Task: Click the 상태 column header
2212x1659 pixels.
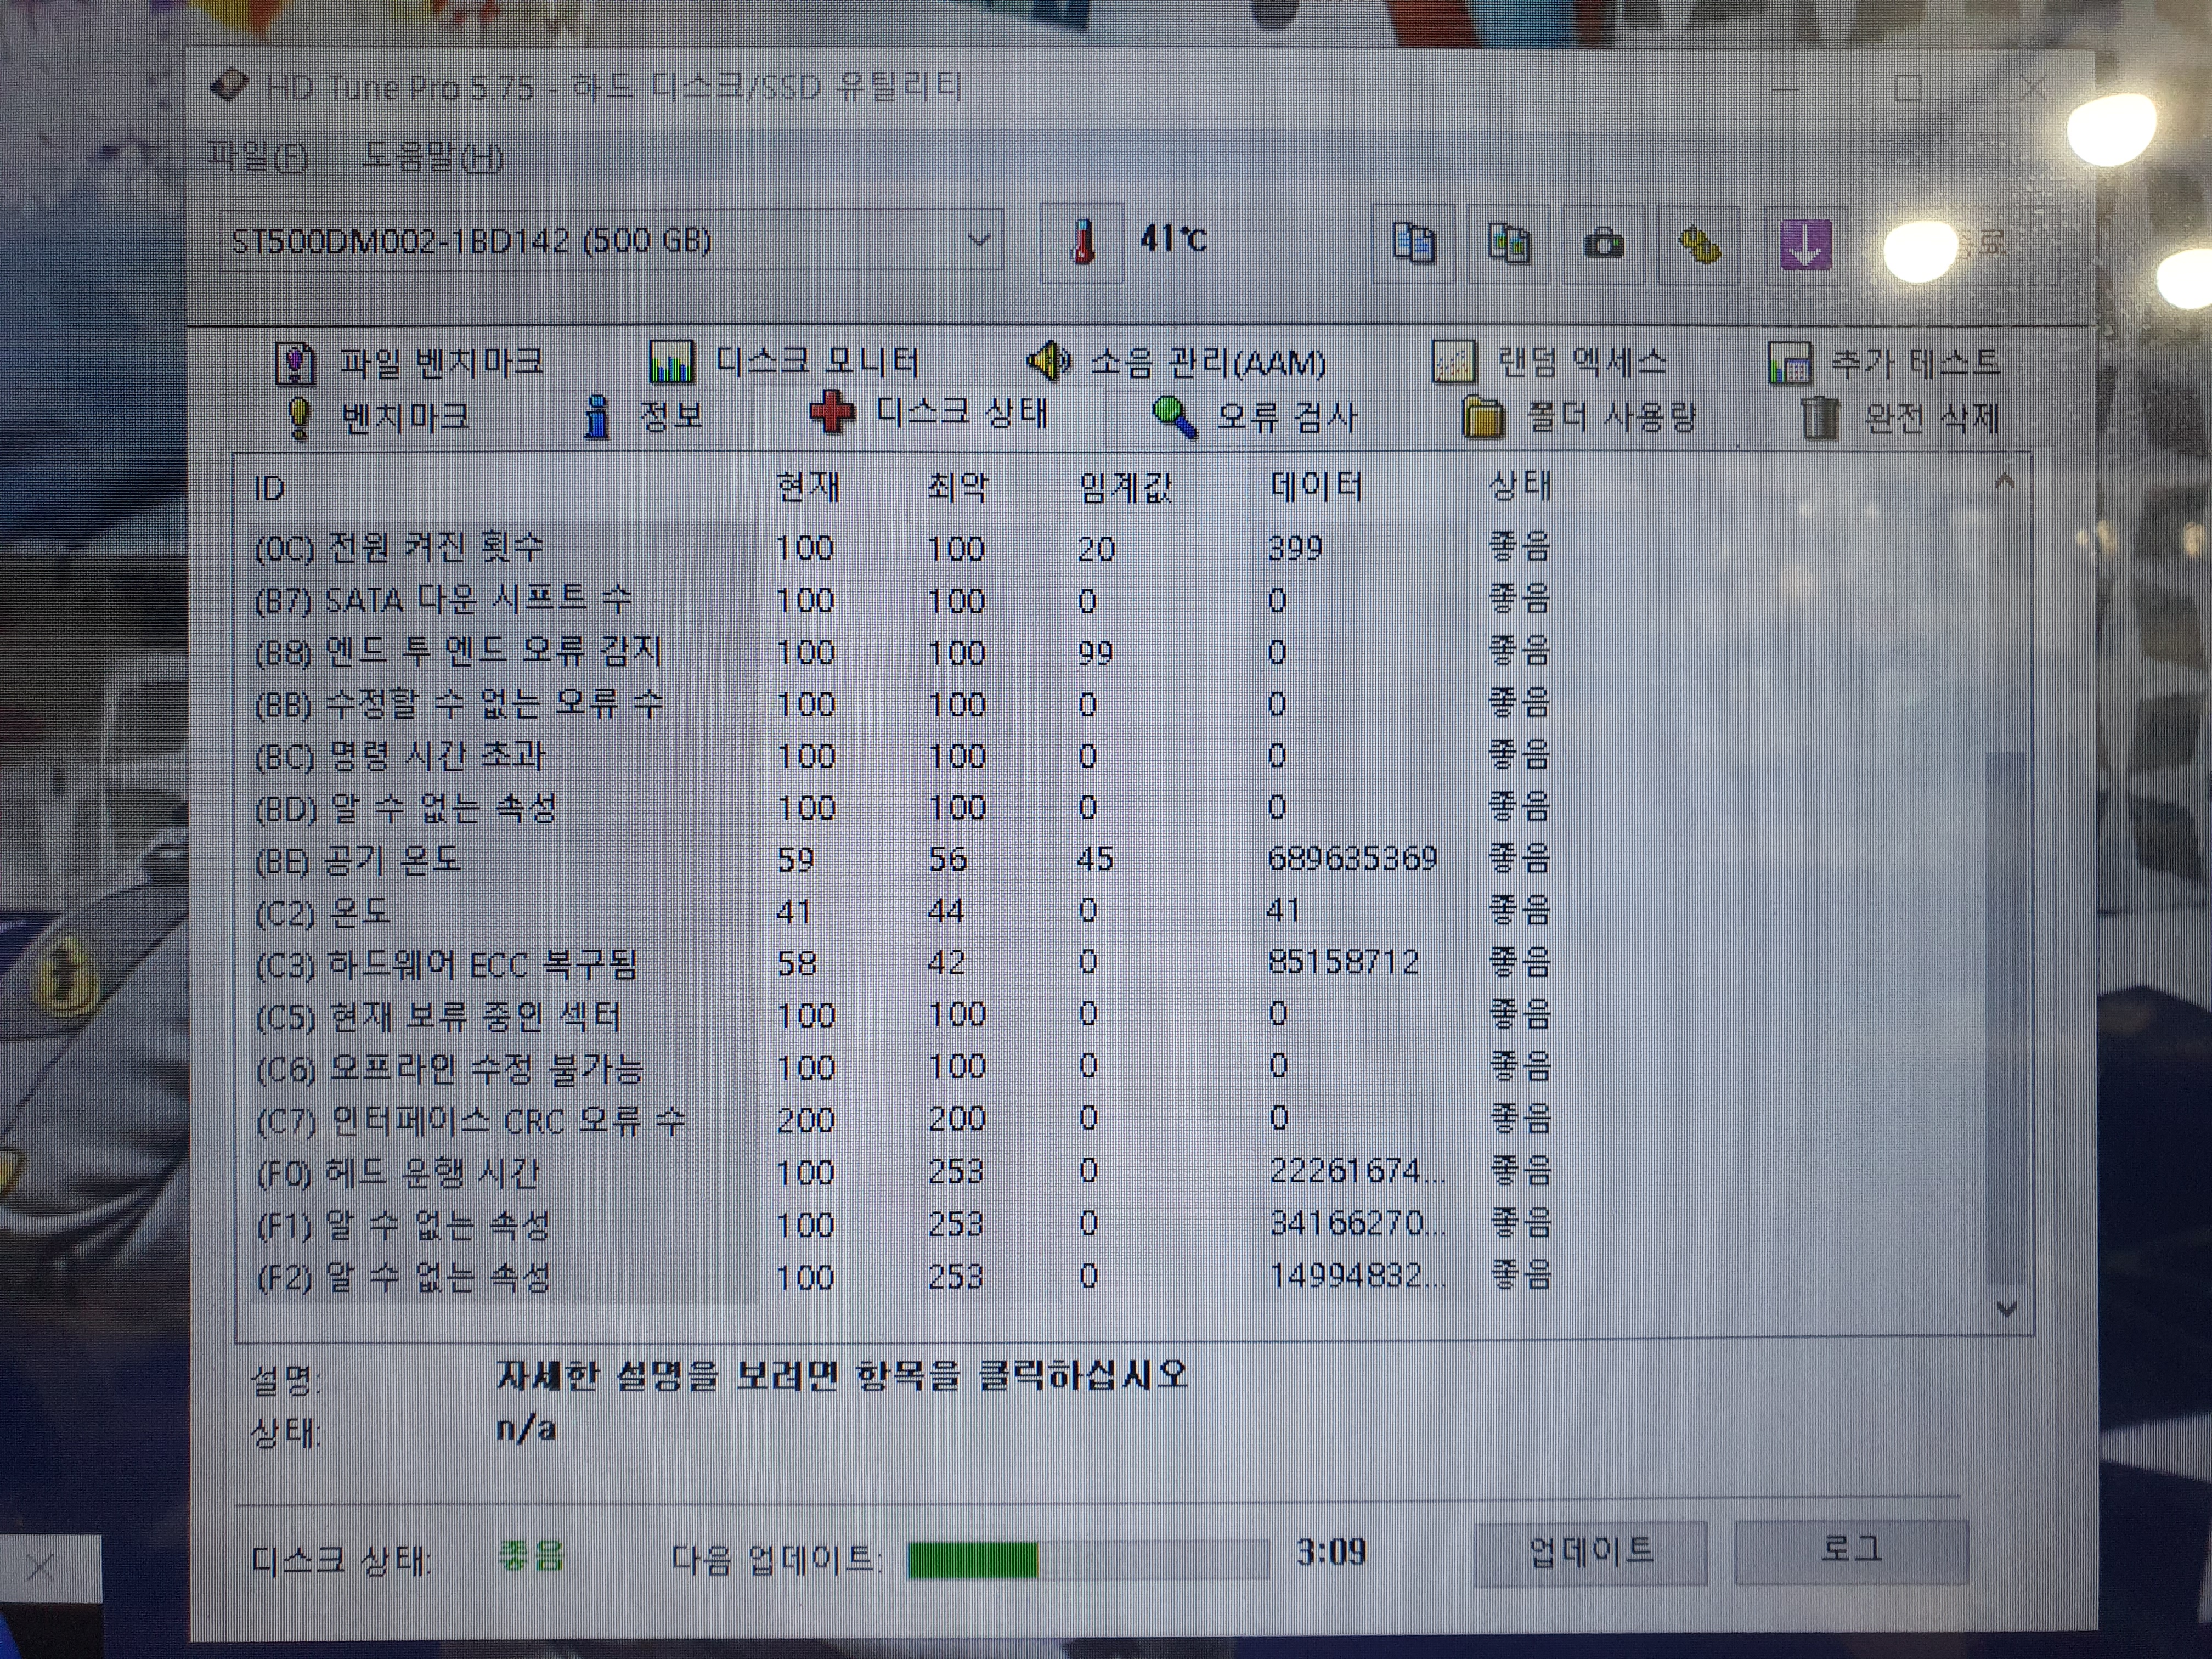Action: (x=1520, y=486)
